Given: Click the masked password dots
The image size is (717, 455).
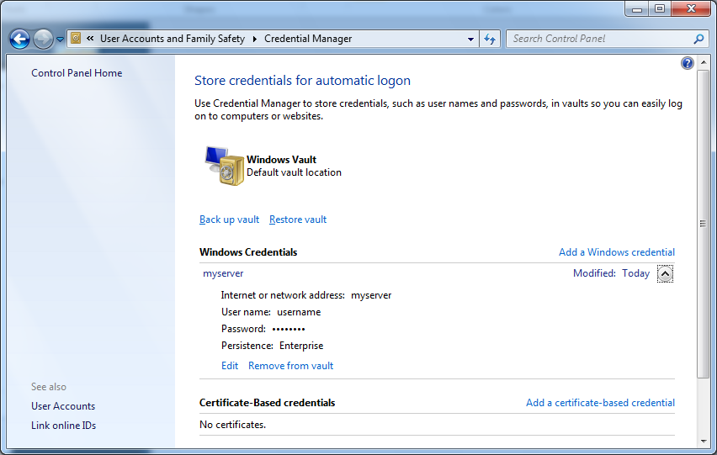Looking at the screenshot, I should point(289,329).
